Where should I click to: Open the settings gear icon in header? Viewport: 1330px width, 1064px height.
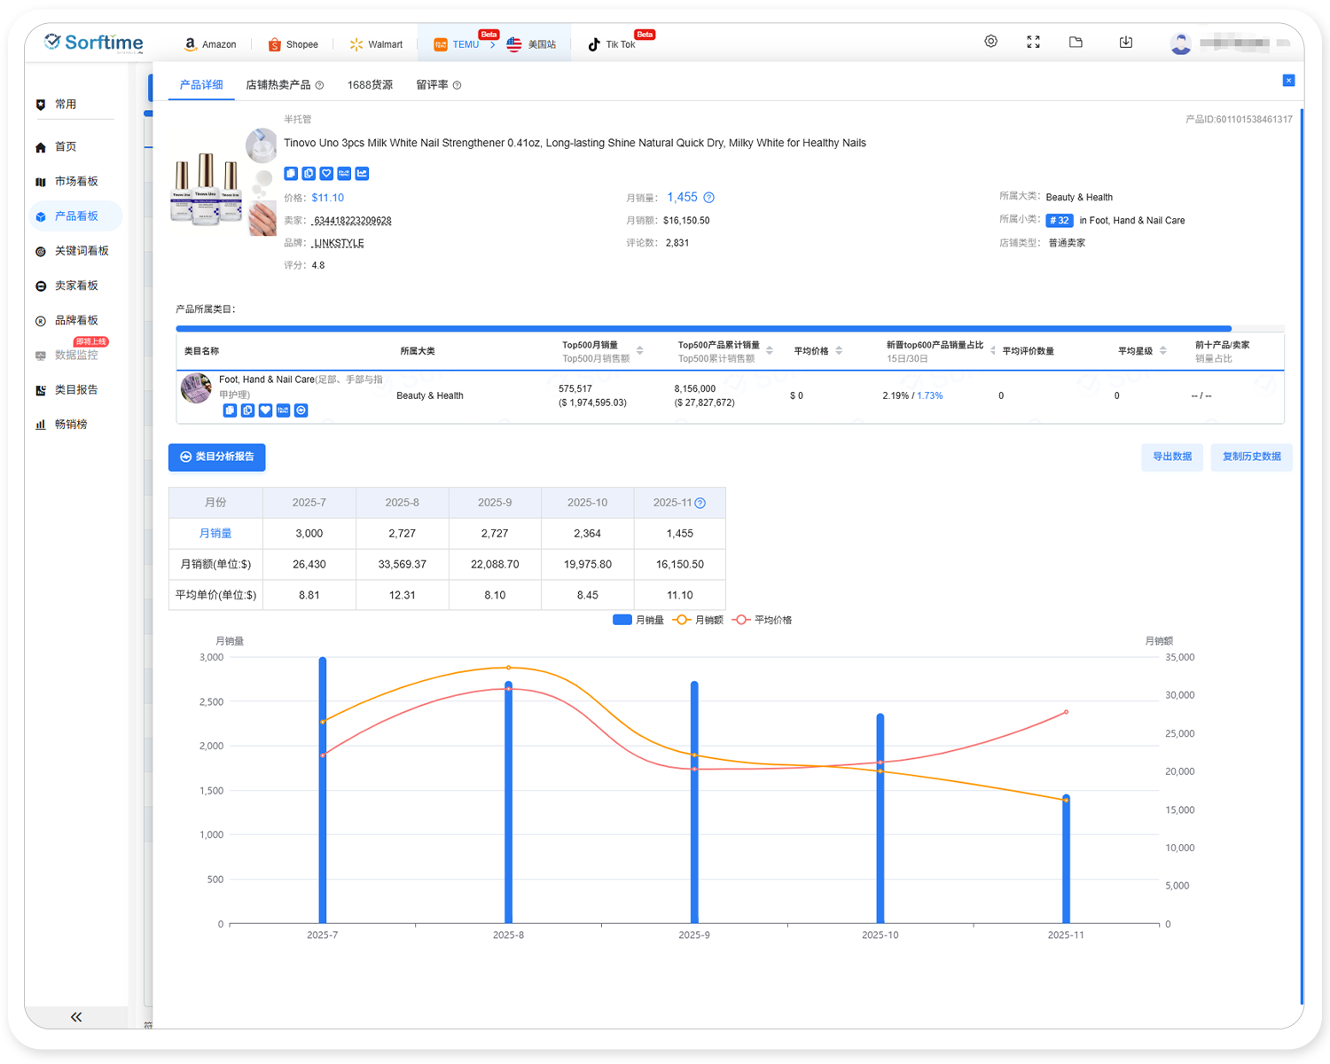click(x=990, y=42)
